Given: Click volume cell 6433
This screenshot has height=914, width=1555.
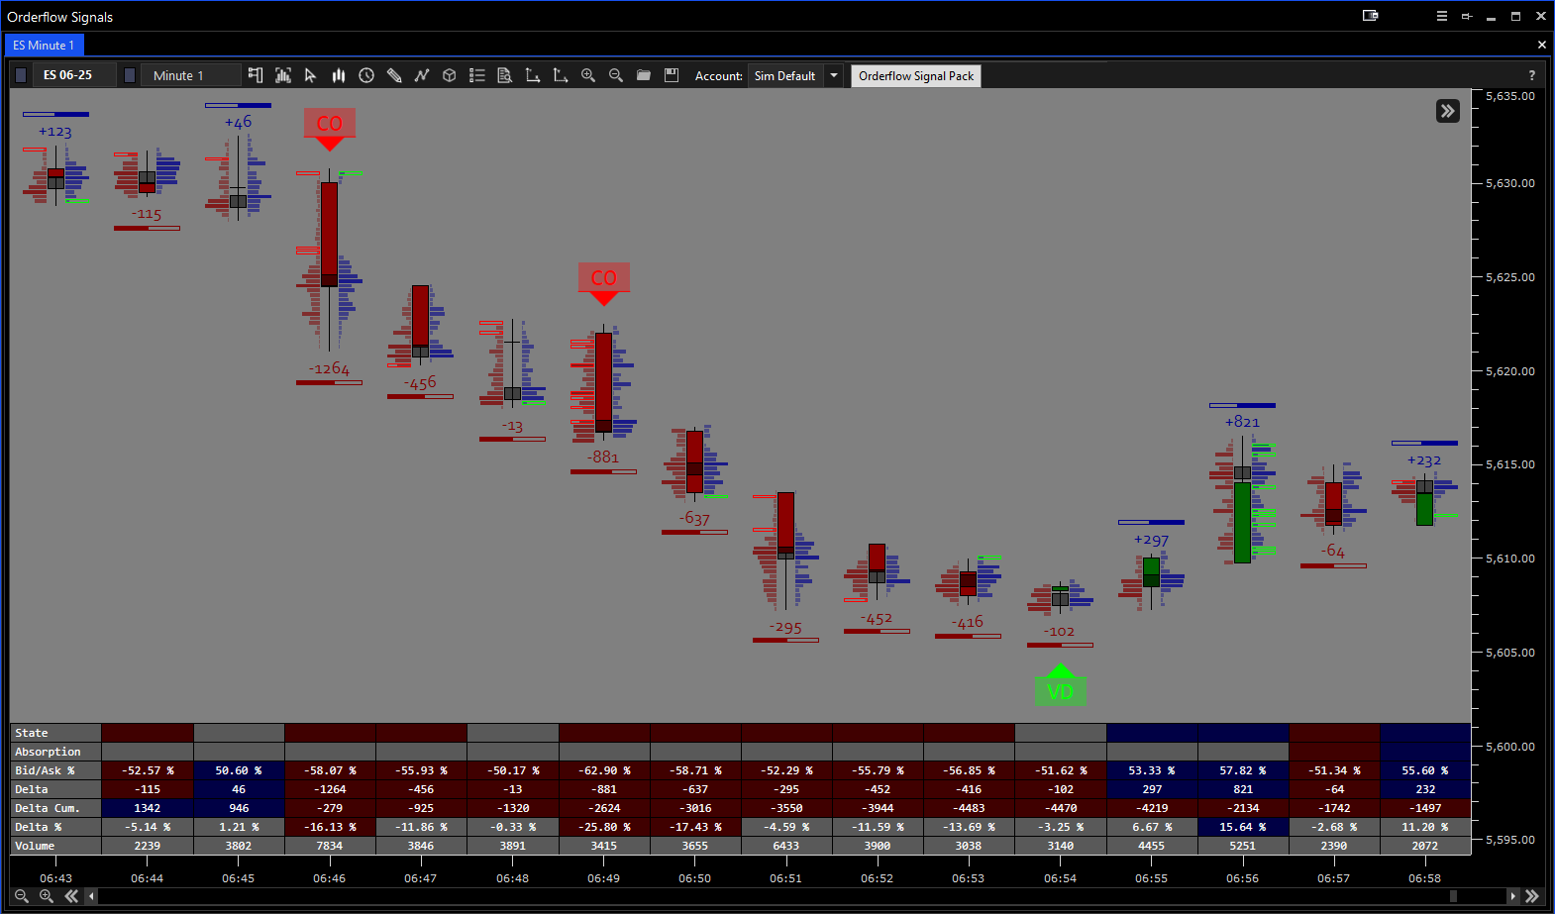Looking at the screenshot, I should 786,846.
